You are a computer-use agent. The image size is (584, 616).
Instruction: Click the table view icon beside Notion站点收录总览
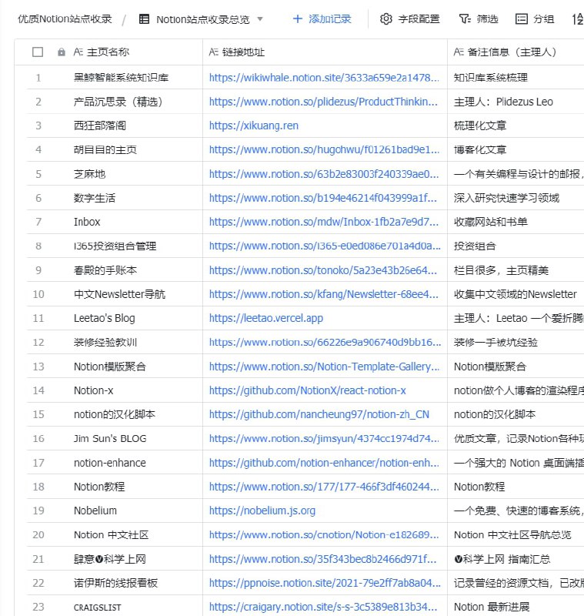(144, 18)
